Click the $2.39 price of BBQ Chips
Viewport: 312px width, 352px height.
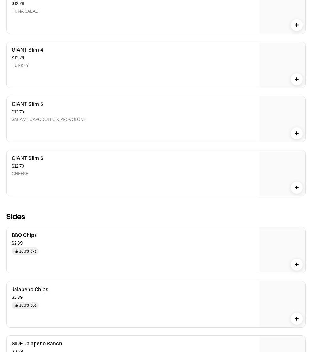(x=17, y=243)
